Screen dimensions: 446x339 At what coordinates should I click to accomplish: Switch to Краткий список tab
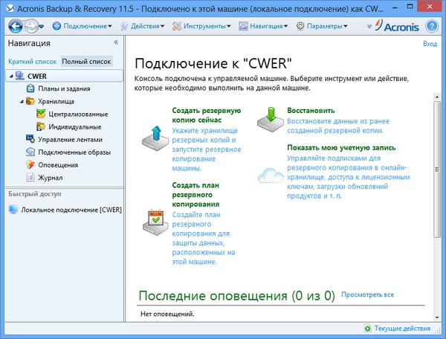[x=32, y=62]
